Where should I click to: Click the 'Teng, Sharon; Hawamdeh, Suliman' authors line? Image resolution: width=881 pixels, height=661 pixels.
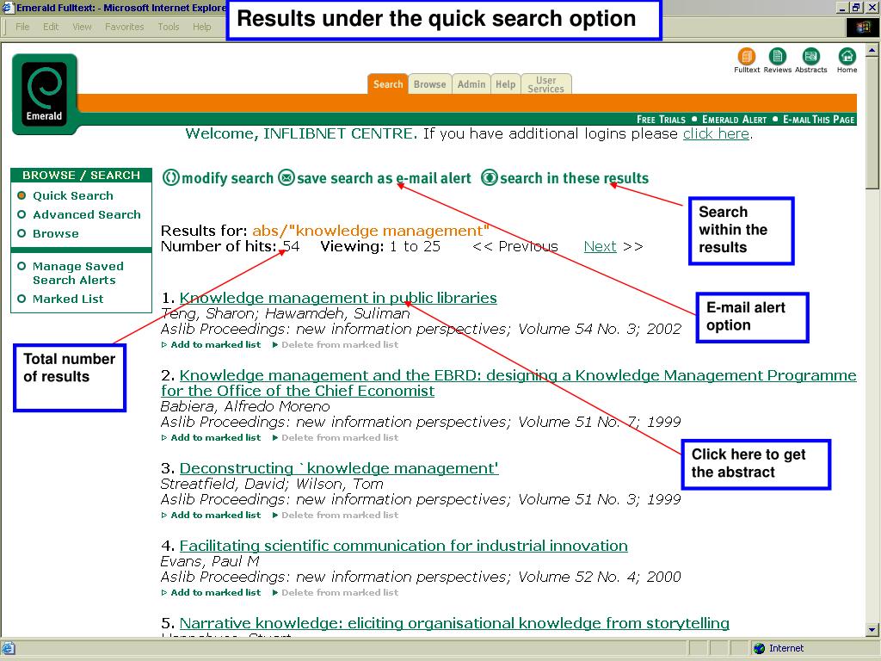286,313
